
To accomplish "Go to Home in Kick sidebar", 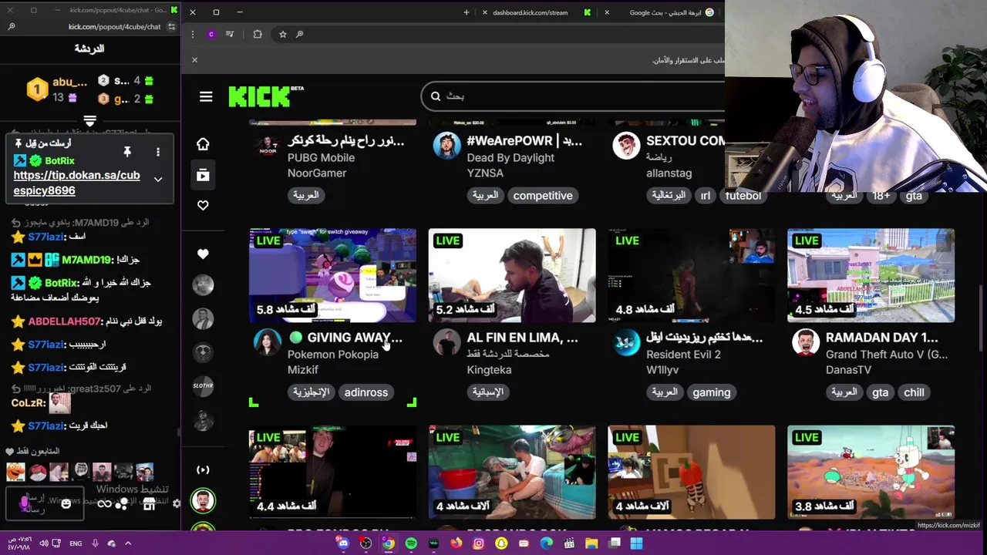I will [203, 144].
